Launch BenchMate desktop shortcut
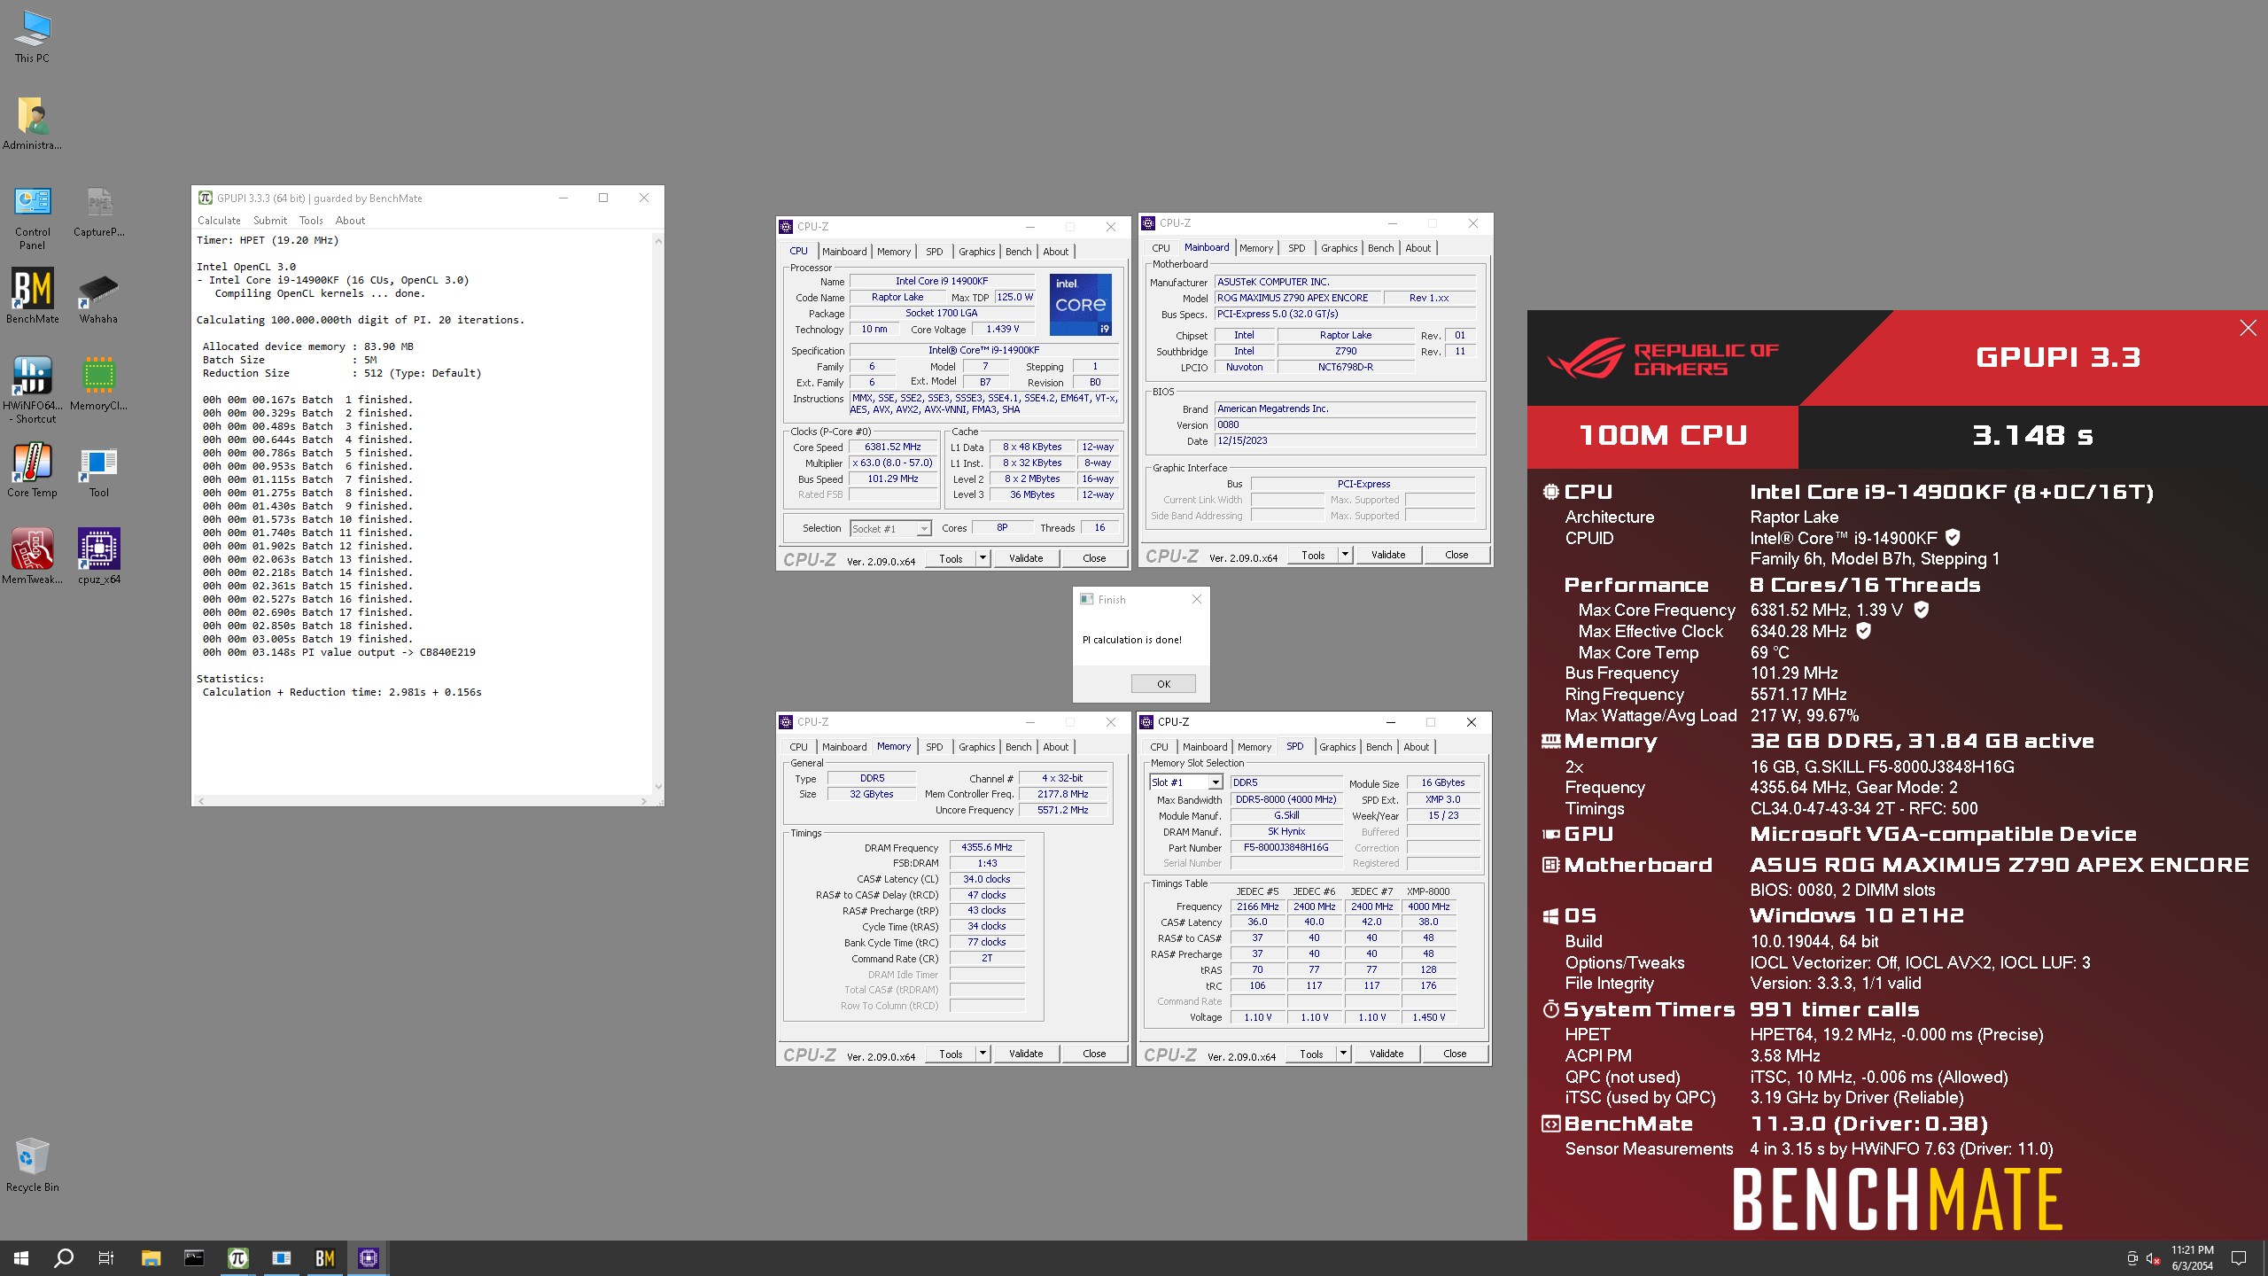The image size is (2268, 1276). (32, 297)
